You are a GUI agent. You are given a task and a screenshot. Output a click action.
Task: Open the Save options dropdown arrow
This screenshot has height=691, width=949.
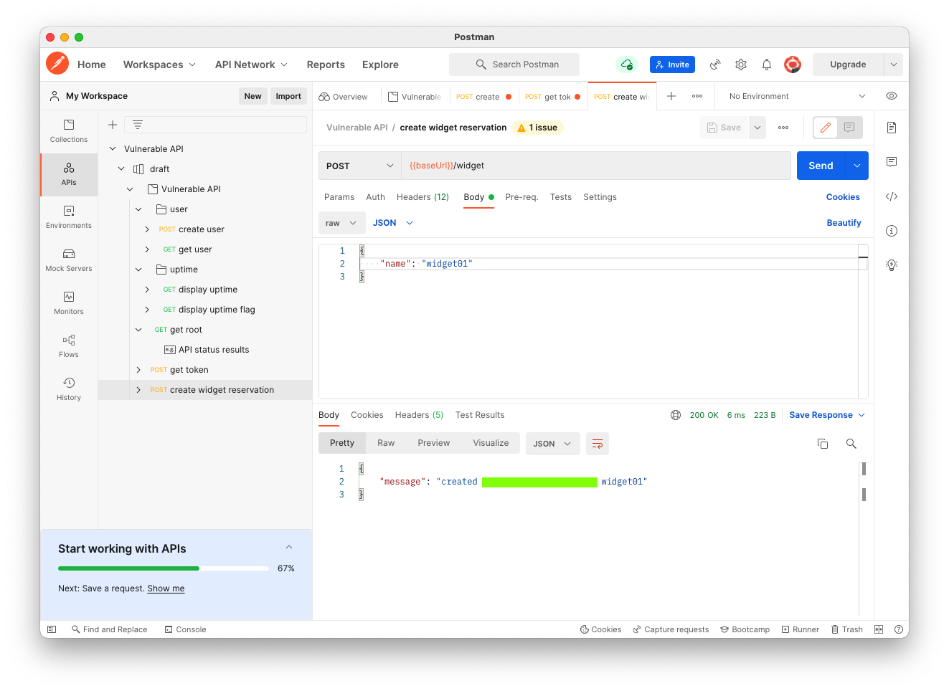tap(757, 128)
